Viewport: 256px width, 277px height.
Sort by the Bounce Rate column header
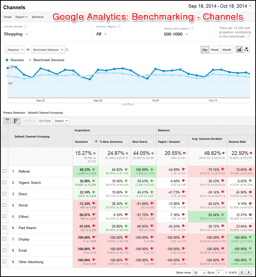[x=237, y=142]
